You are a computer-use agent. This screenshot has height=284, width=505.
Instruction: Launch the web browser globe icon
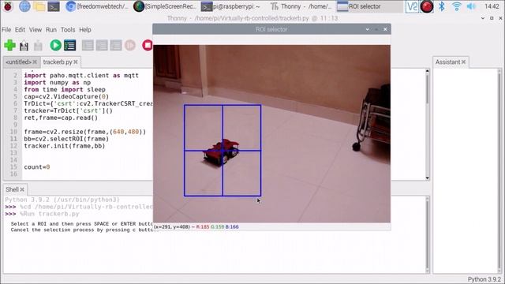click(x=24, y=6)
